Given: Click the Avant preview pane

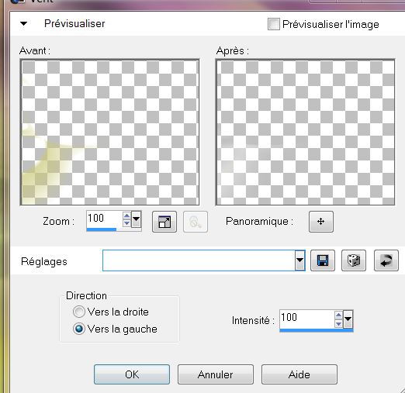Looking at the screenshot, I should 109,133.
